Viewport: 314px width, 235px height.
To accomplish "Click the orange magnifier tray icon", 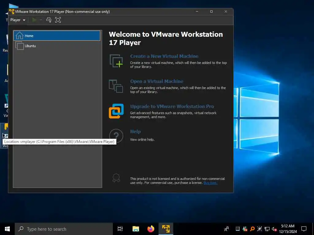I will (x=252, y=229).
